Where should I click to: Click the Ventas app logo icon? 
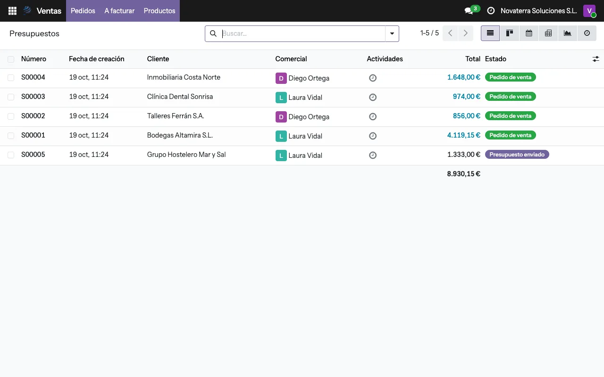coord(27,11)
